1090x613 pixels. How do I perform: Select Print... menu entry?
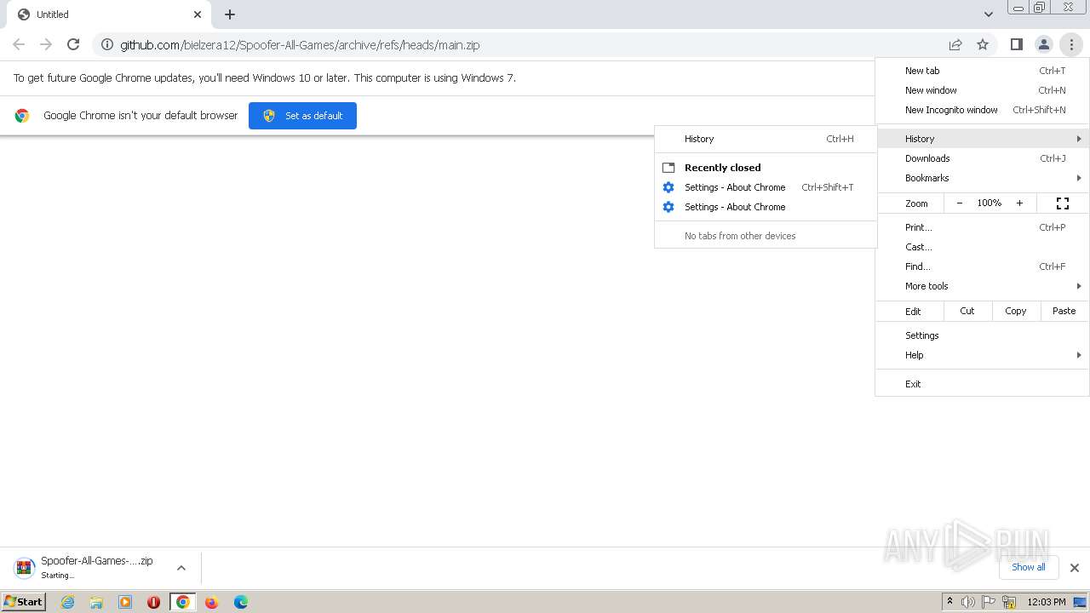click(x=982, y=227)
